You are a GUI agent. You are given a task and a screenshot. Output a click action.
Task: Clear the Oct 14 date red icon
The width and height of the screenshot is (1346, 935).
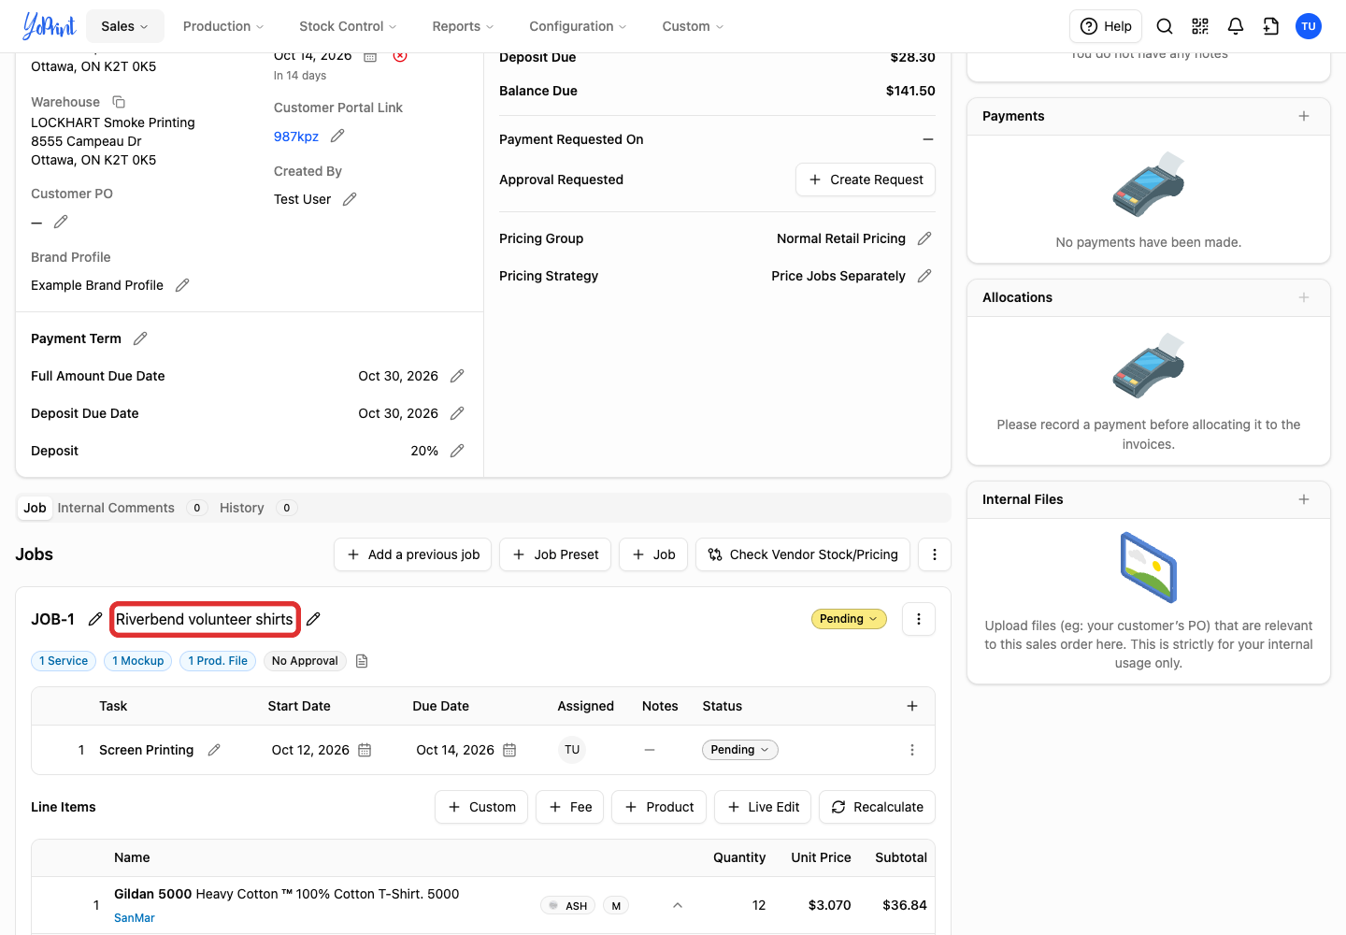click(400, 56)
